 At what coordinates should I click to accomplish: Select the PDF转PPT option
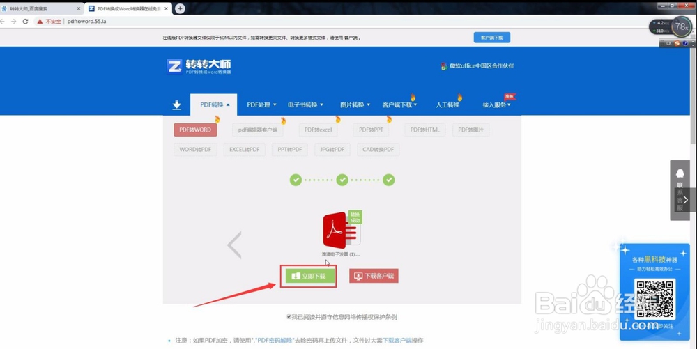pyautogui.click(x=371, y=130)
